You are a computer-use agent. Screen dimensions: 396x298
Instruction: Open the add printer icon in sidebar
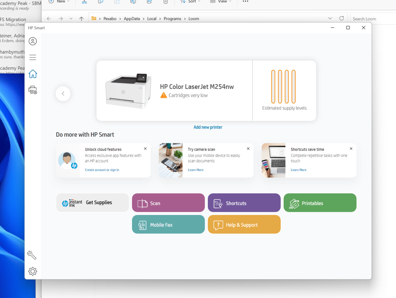33,90
